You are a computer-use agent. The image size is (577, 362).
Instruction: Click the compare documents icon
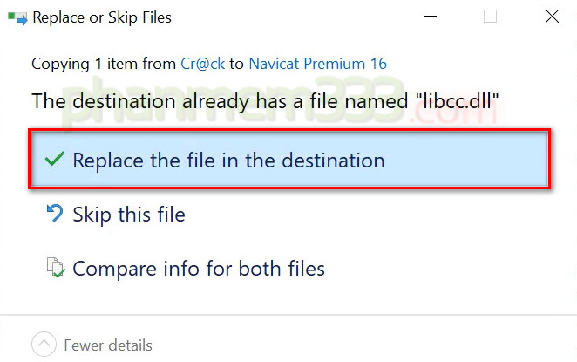coord(56,268)
